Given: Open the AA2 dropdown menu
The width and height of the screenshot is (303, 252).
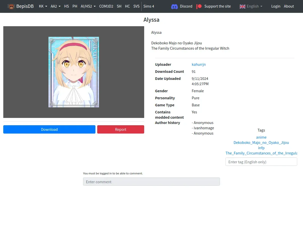Looking at the screenshot, I should pos(56,6).
